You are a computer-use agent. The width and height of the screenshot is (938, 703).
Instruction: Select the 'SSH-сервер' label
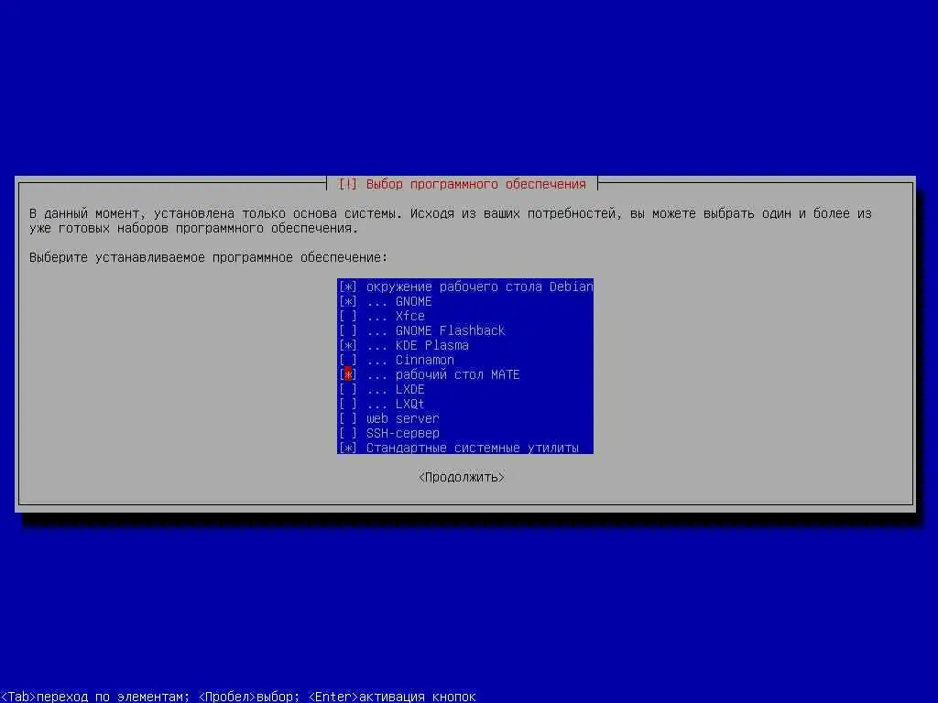(403, 433)
